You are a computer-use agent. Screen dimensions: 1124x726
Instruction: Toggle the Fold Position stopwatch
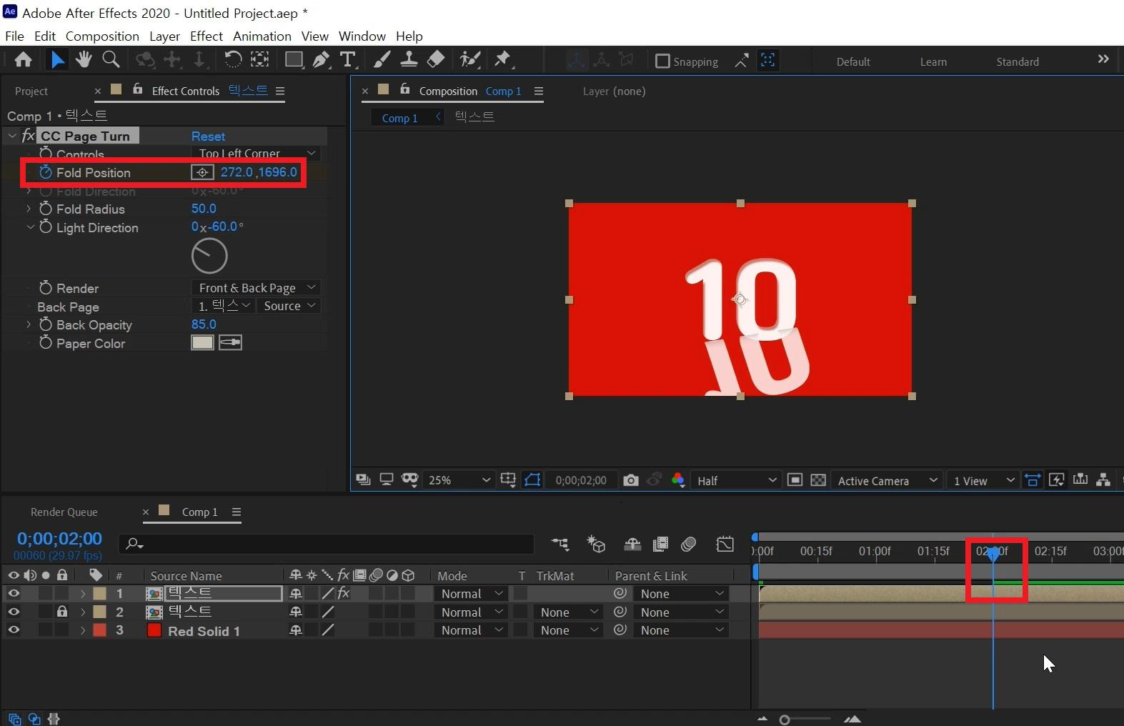tap(46, 172)
